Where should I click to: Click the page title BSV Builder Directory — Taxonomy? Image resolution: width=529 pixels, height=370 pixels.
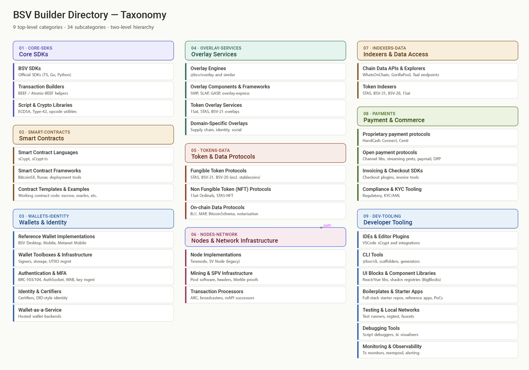coord(90,15)
